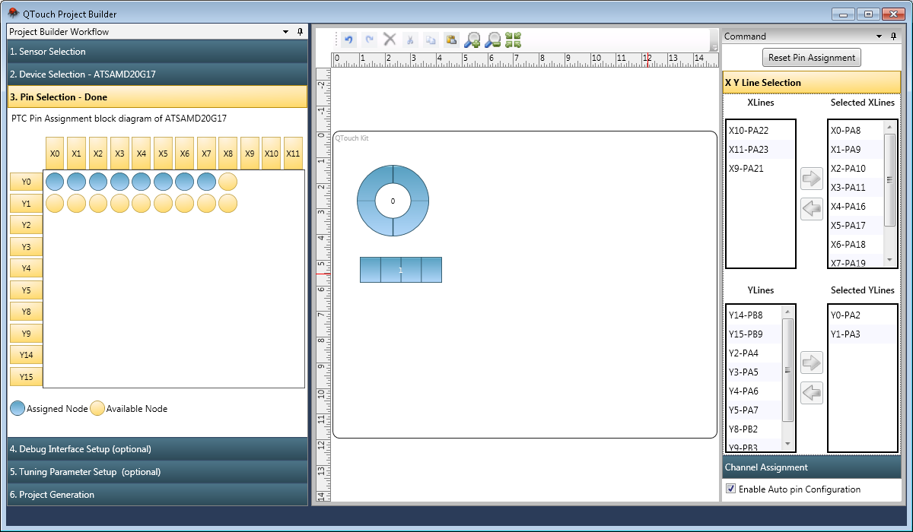Click YLines list scrollbar up arrow
Screen dimensions: 913x532
[788, 312]
